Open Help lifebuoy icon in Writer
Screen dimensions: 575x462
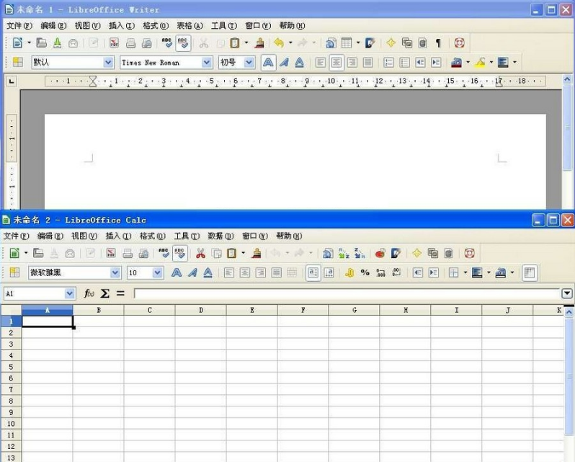point(460,43)
